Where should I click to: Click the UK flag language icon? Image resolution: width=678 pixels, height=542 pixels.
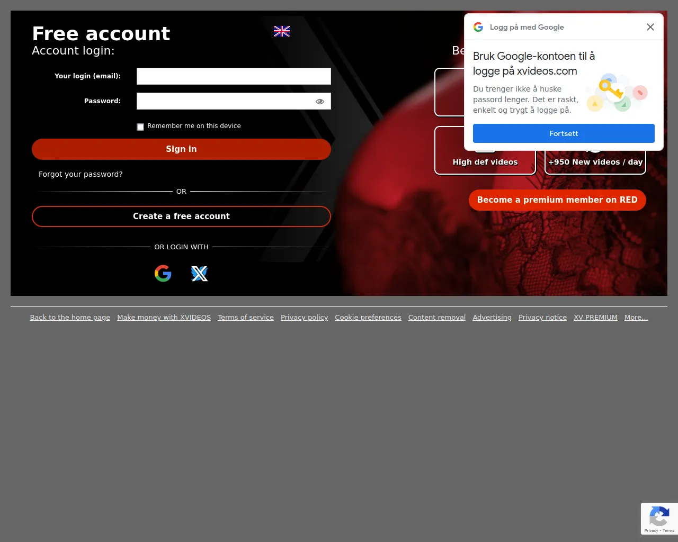[282, 31]
